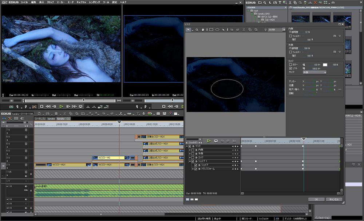Image resolution: width=364 pixels, height=221 pixels.
Task: Select the arrow selection tool in the mask window
Action: [x=188, y=30]
